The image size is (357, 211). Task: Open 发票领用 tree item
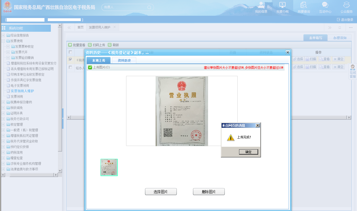coord(17,96)
